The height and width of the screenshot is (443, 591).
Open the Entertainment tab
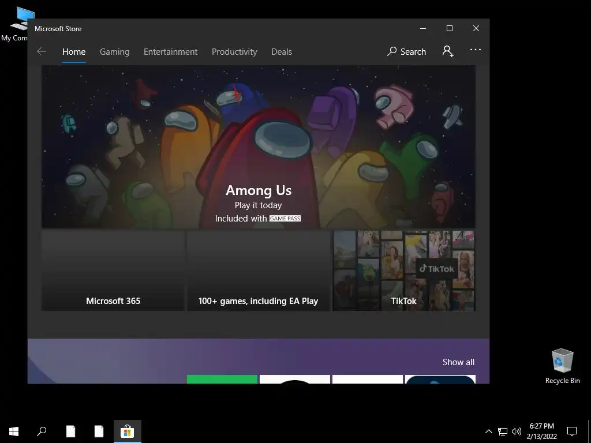click(170, 51)
